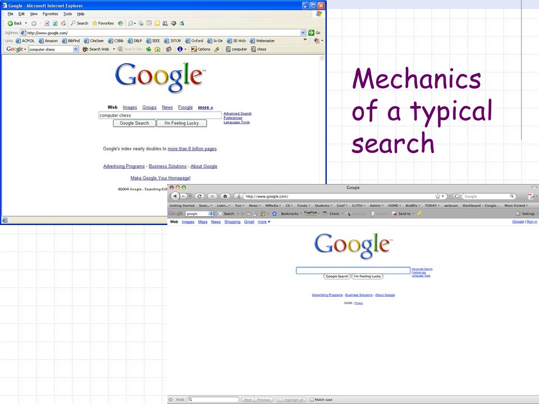Click the Stop icon in the IE toolbar
Image resolution: width=539 pixels, height=404 pixels.
tap(47, 24)
